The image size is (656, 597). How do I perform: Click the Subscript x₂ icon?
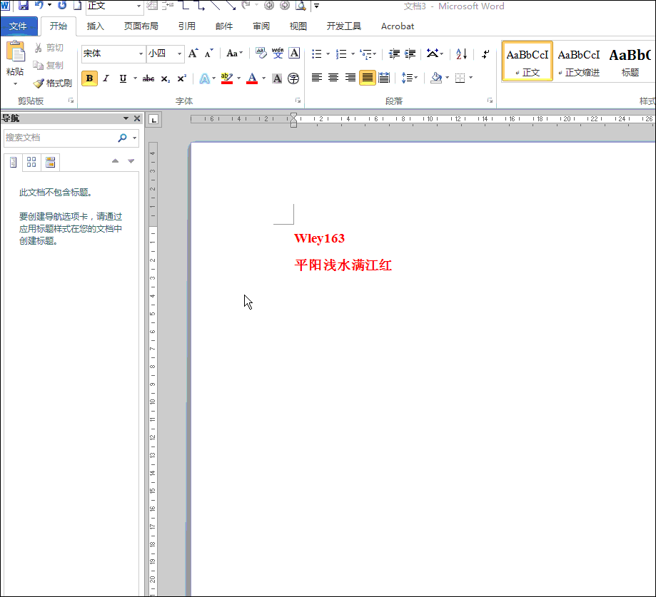pos(166,78)
